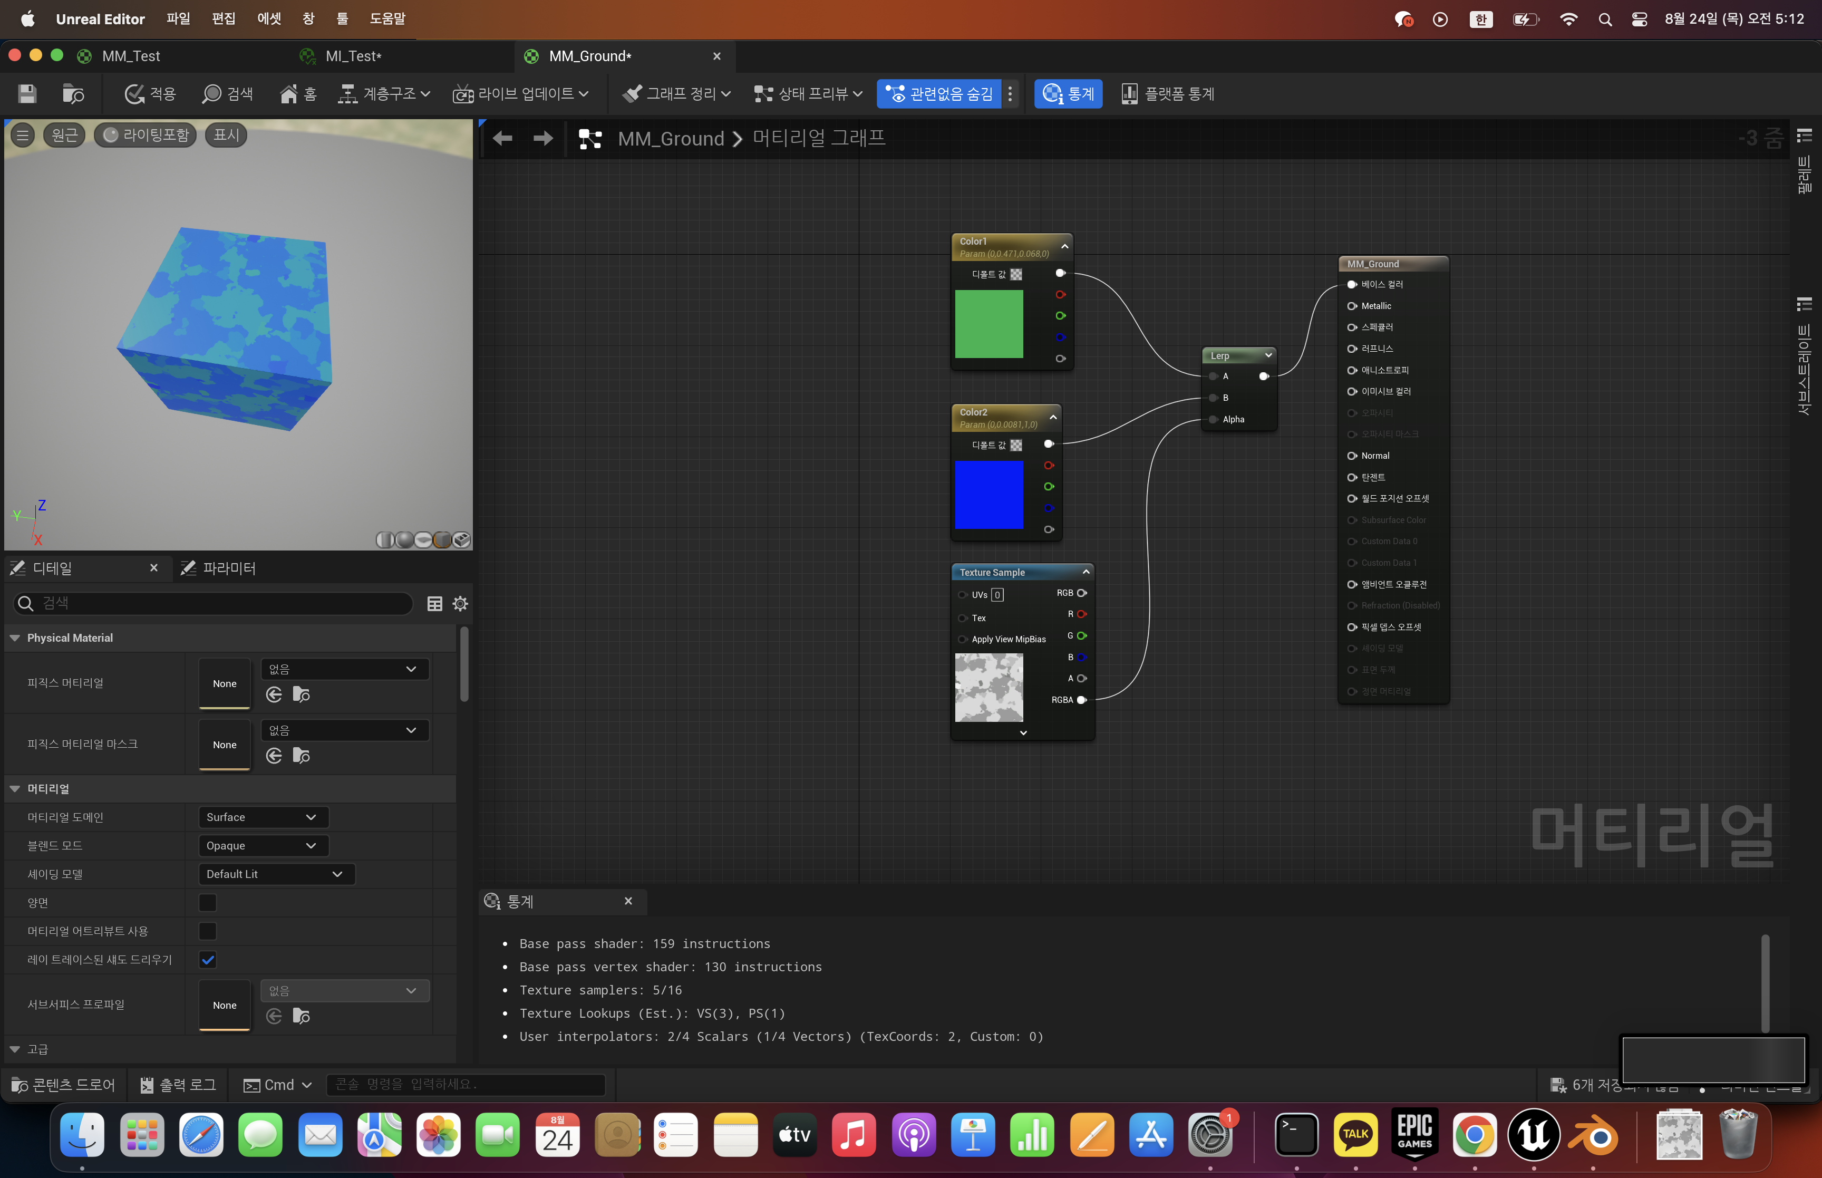Check 머티리얼 어트리뷰트 사용 checkbox
Screen dimensions: 1822x1178
point(207,931)
